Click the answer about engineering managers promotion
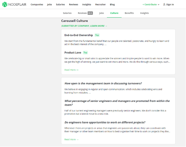 click(x=115, y=112)
